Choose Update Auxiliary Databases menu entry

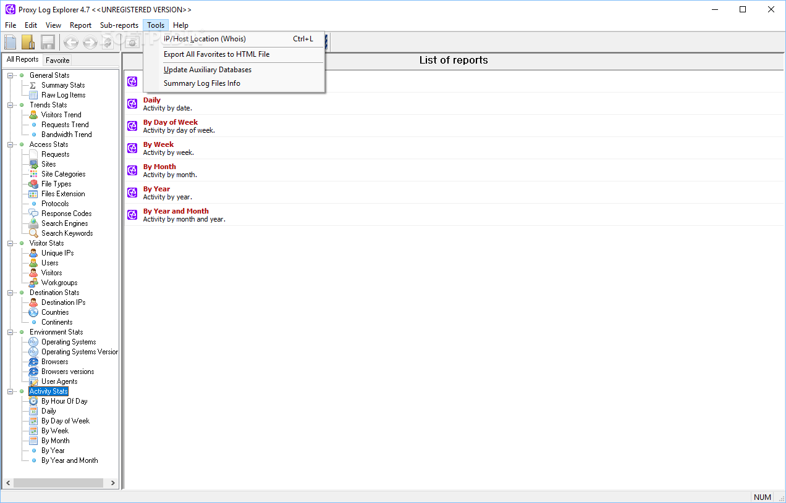[234, 70]
